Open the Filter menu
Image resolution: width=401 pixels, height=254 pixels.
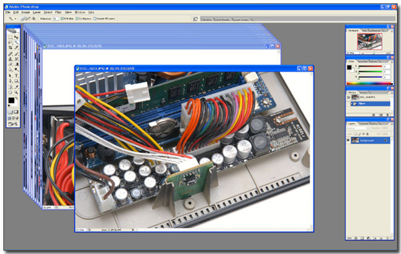pyautogui.click(x=58, y=12)
